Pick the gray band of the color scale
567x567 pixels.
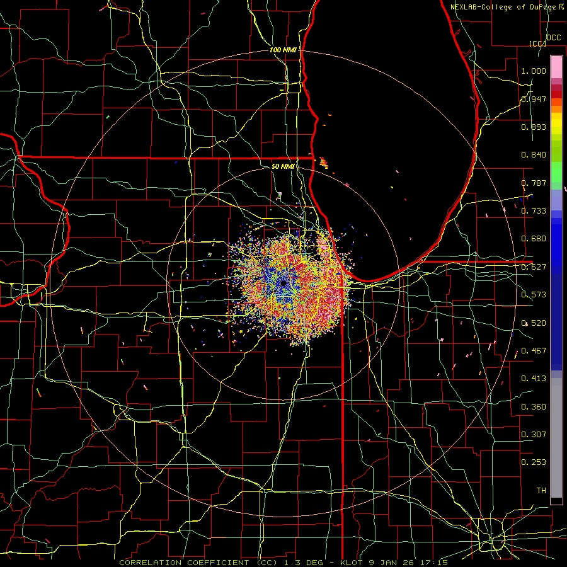556,438
